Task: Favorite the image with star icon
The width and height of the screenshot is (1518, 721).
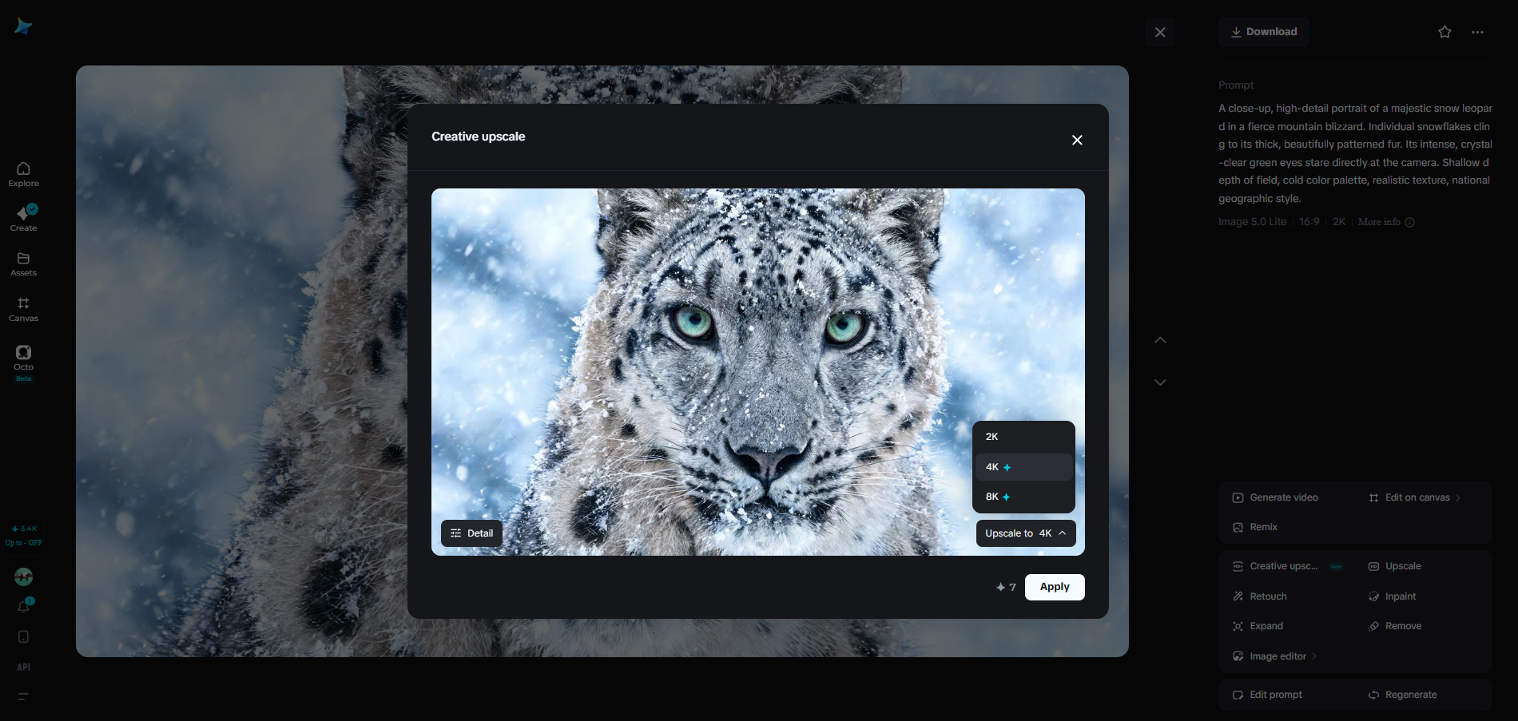Action: tap(1444, 32)
